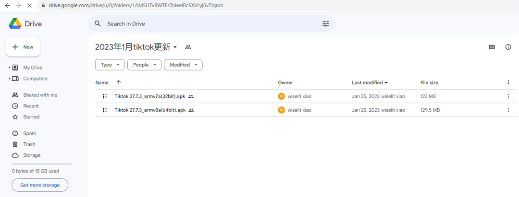Click shared icon next to armv8a(64bit) apk
This screenshot has width=519, height=197.
(x=191, y=110)
